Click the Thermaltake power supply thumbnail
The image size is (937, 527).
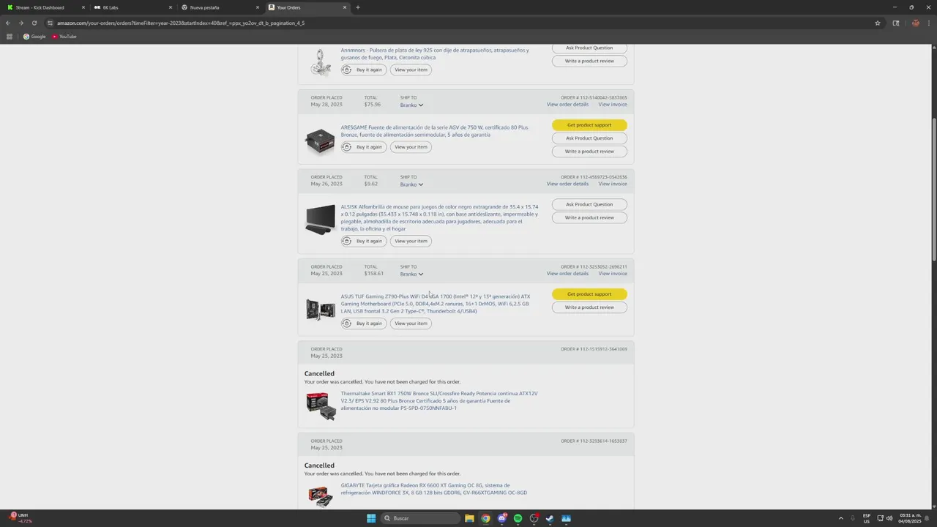(x=321, y=405)
